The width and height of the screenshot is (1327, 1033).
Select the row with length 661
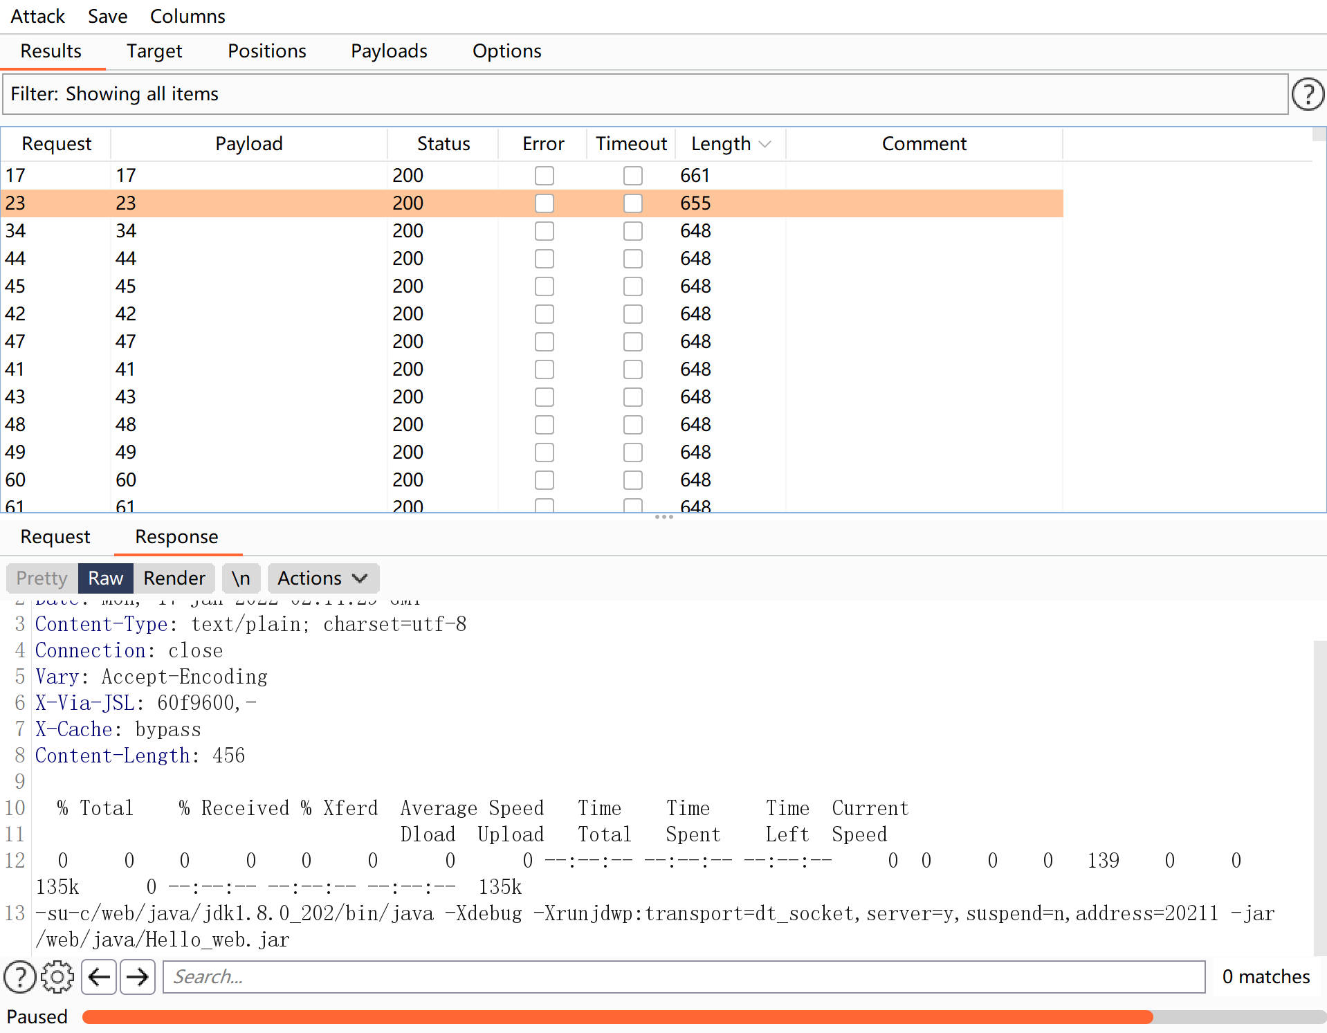(531, 176)
